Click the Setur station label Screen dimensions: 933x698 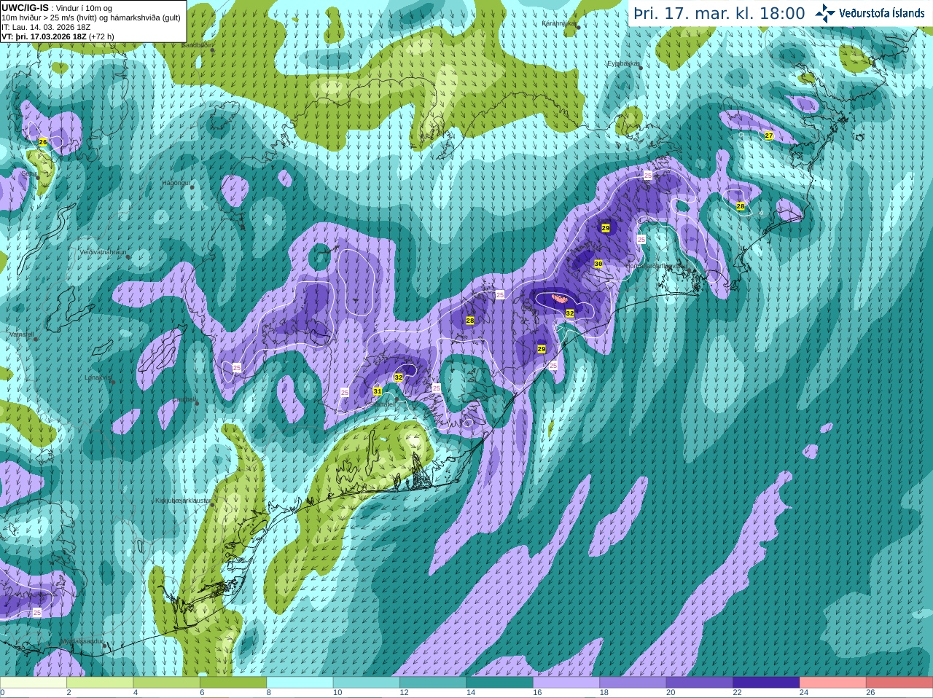pos(28,174)
